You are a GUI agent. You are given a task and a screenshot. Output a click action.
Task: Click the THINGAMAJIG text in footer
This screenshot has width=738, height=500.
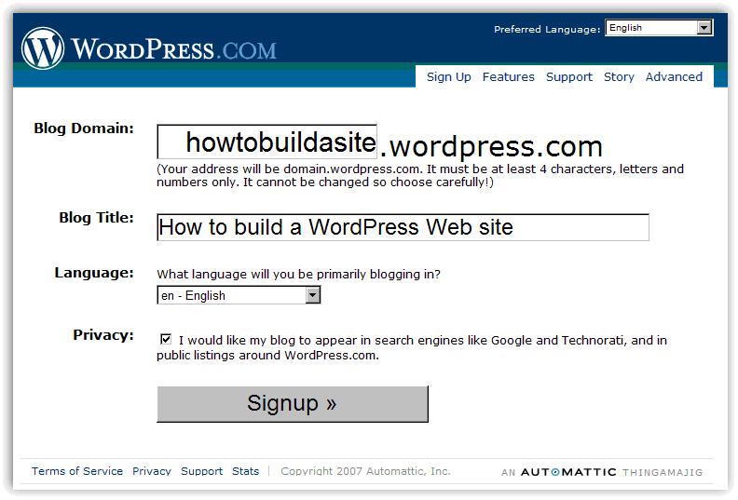pos(663,472)
